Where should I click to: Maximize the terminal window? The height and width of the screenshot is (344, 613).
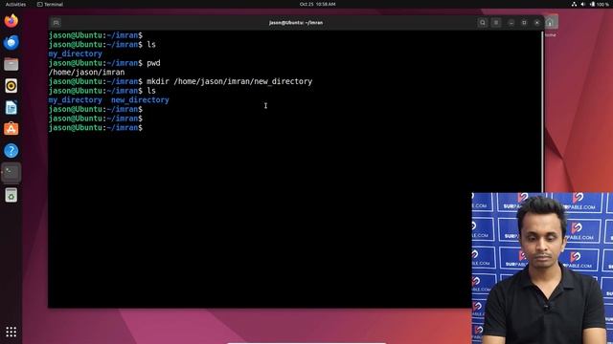click(x=524, y=23)
